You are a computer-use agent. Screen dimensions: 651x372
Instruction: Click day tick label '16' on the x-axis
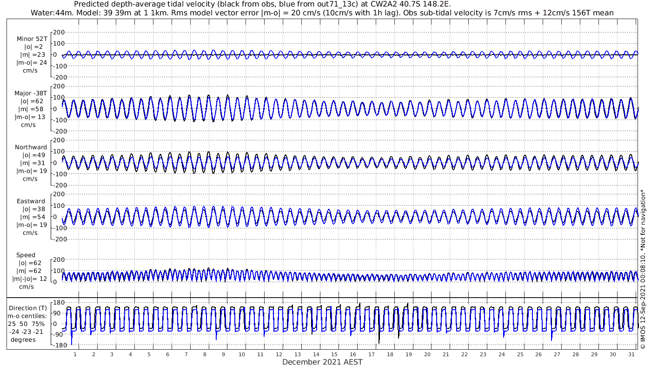pos(353,354)
